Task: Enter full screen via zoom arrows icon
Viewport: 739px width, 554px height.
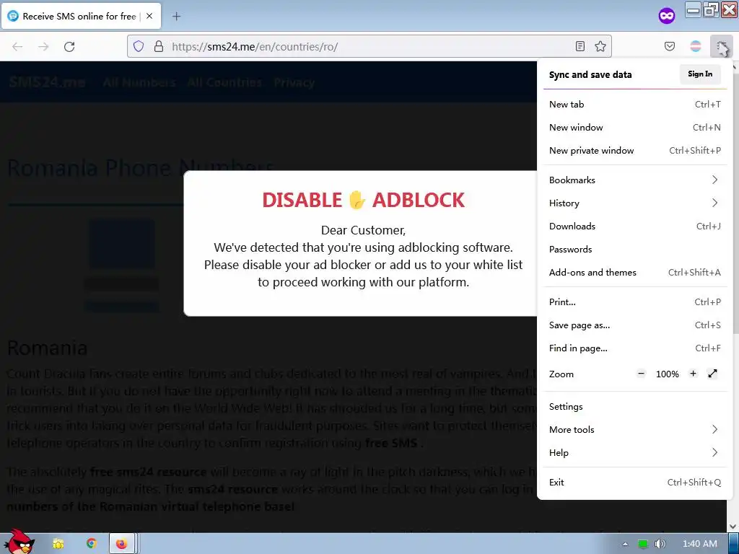Action: coord(712,374)
